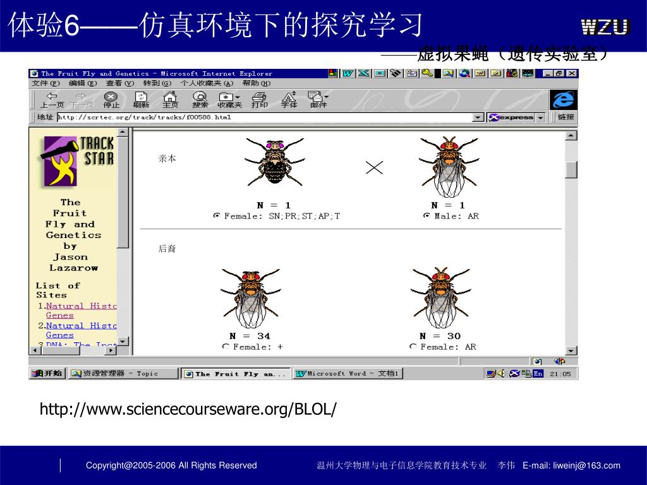
Task: Click the gold key icon in shortcut bar
Action: tap(428, 73)
